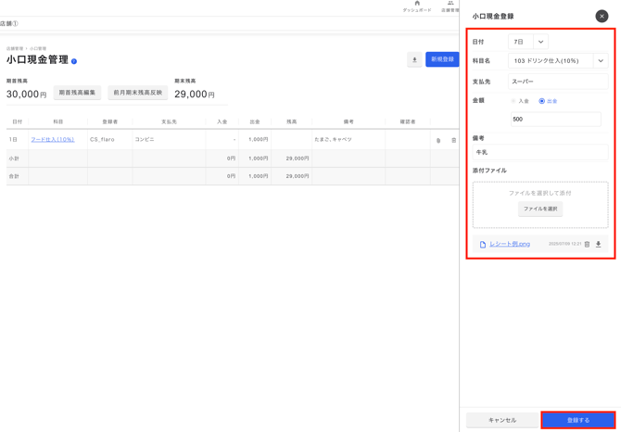621x432 pixels.
Task: Click the 登録する button
Action: pyautogui.click(x=578, y=420)
